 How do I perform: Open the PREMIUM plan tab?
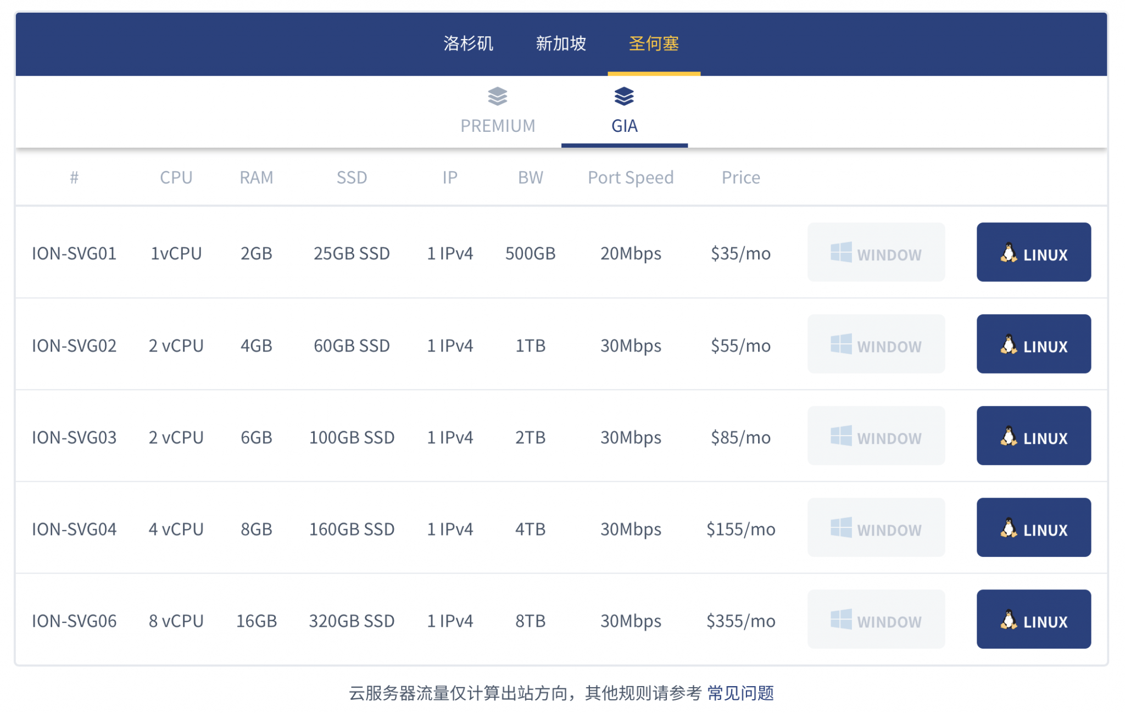click(498, 126)
